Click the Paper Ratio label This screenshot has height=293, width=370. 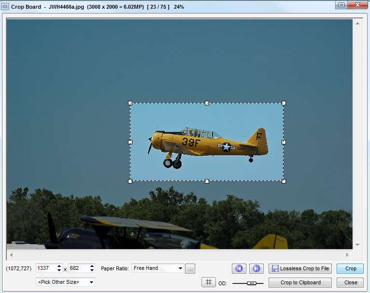[x=115, y=268]
